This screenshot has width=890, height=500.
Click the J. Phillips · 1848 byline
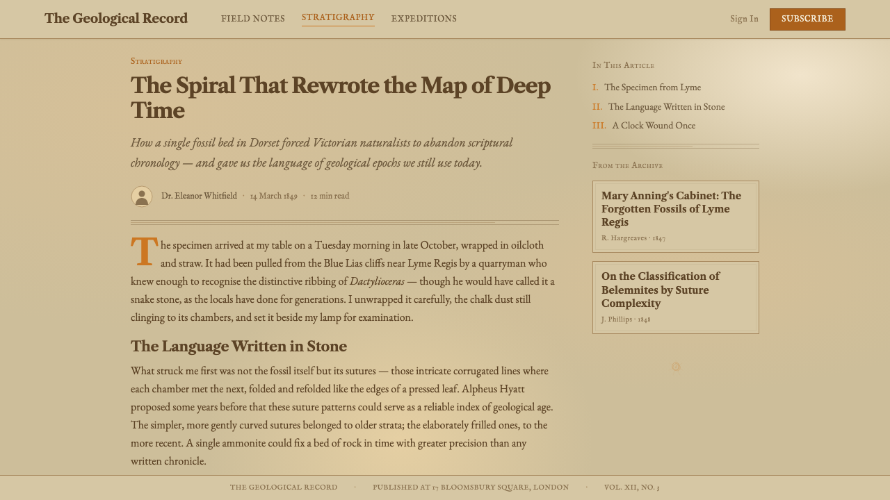[626, 319]
